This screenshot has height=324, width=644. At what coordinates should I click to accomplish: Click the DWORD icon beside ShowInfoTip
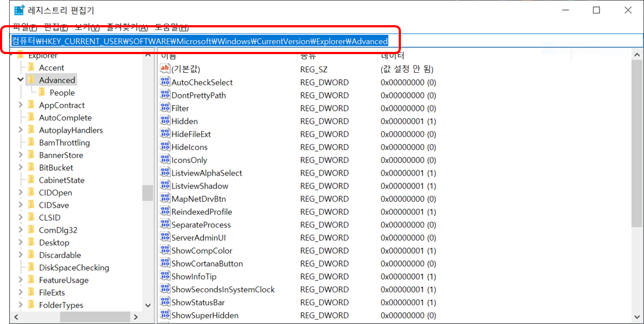coord(165,276)
